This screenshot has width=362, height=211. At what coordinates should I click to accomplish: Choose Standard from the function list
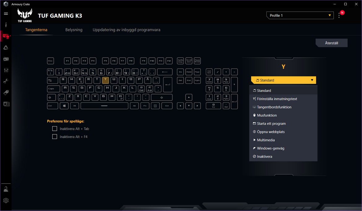pyautogui.click(x=283, y=90)
